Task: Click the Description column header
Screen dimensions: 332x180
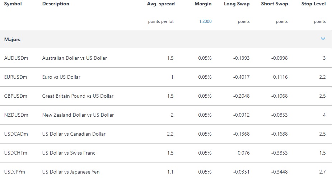Action: pos(56,4)
